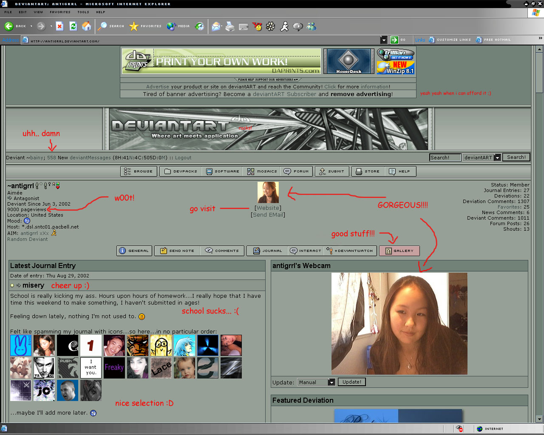Open the Forward button history dropdown arrow
Screen dimensions: 544x435
point(51,26)
